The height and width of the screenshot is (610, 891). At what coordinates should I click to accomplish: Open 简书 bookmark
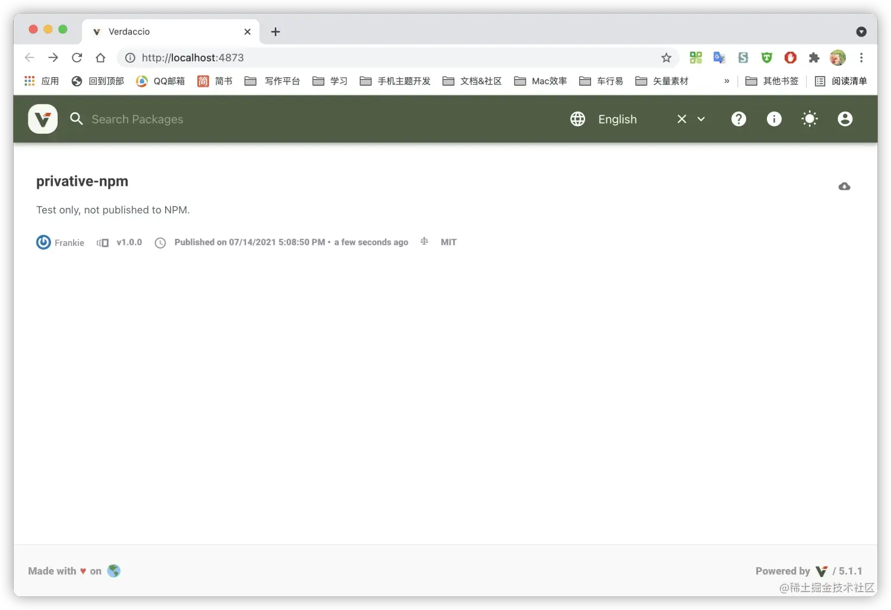coord(215,81)
